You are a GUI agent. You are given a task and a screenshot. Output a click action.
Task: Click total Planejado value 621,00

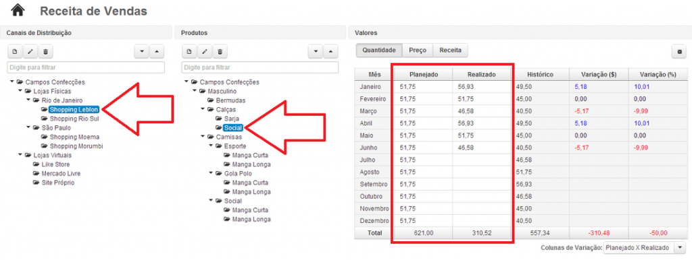point(424,233)
